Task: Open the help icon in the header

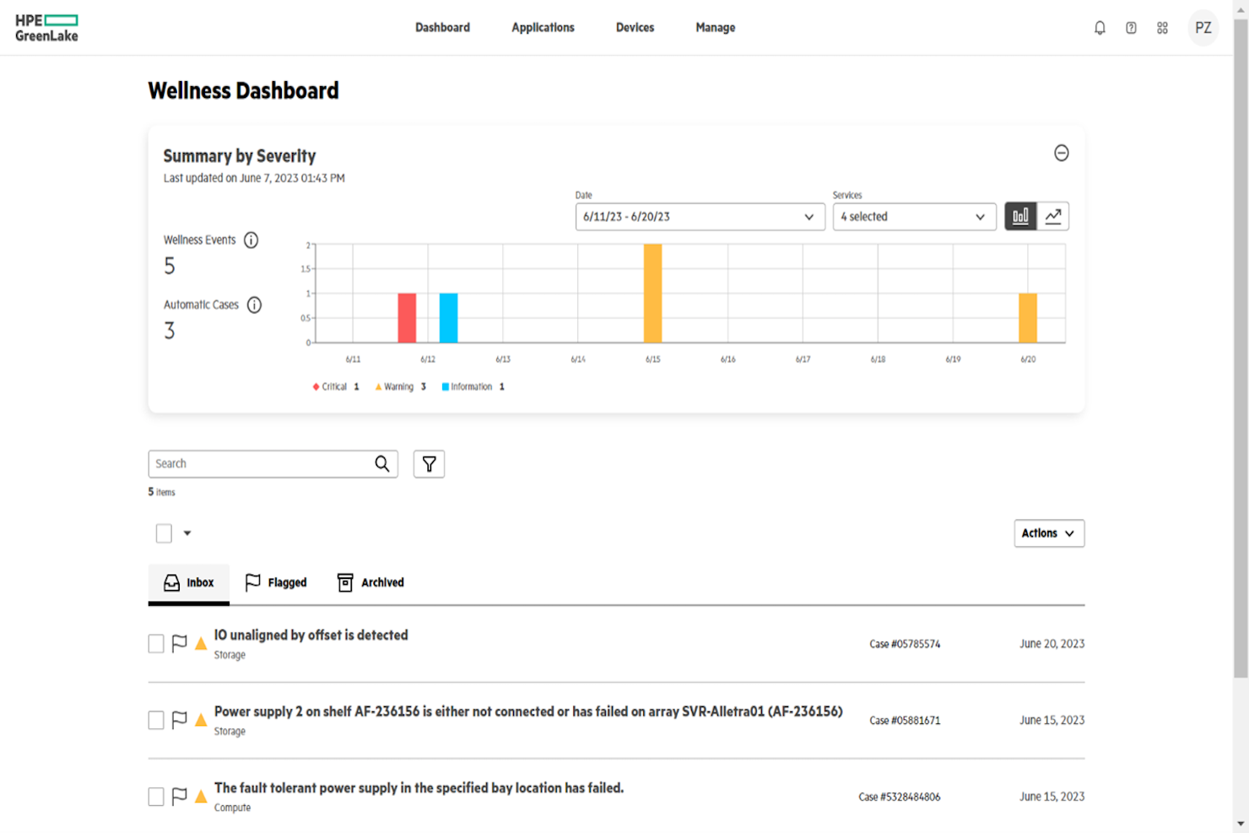Action: click(x=1131, y=27)
